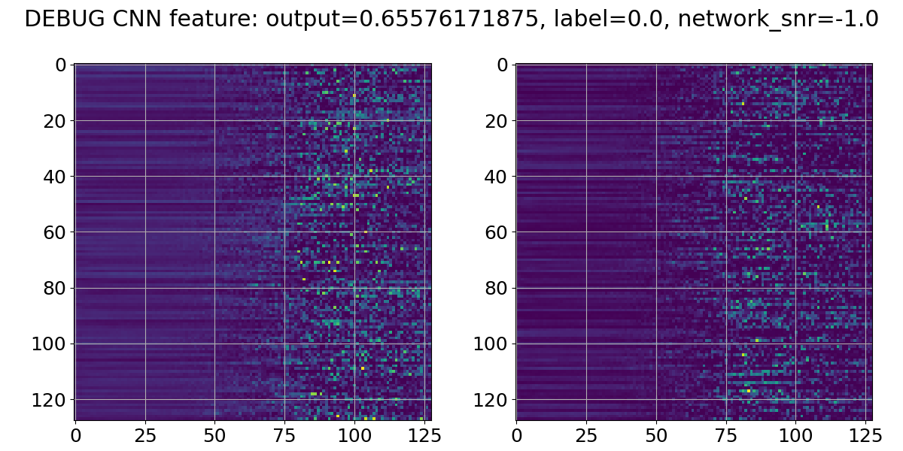The height and width of the screenshot is (451, 903).
Task: Select x-axis tick label 75 on left plot
Action: [x=285, y=434]
